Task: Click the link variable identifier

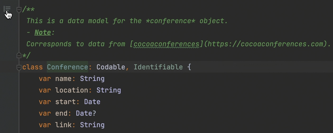Action: [63, 125]
